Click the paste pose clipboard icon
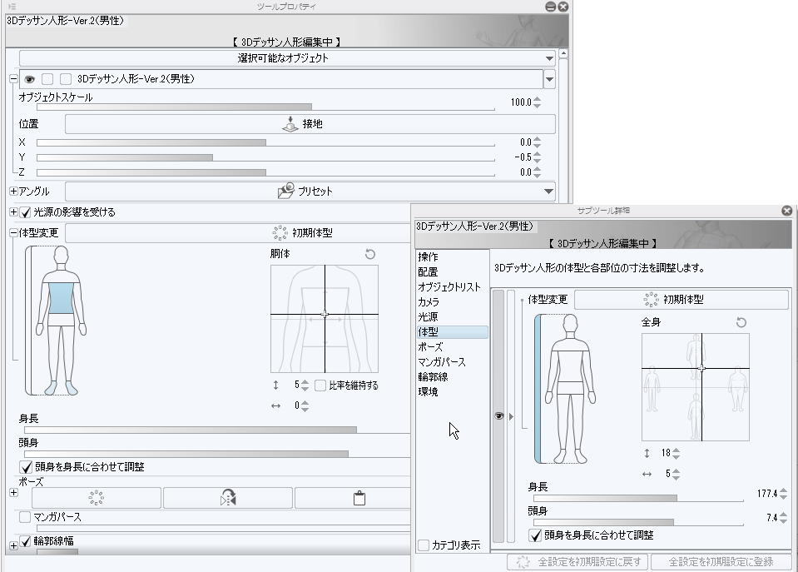This screenshot has width=798, height=572. 359,498
